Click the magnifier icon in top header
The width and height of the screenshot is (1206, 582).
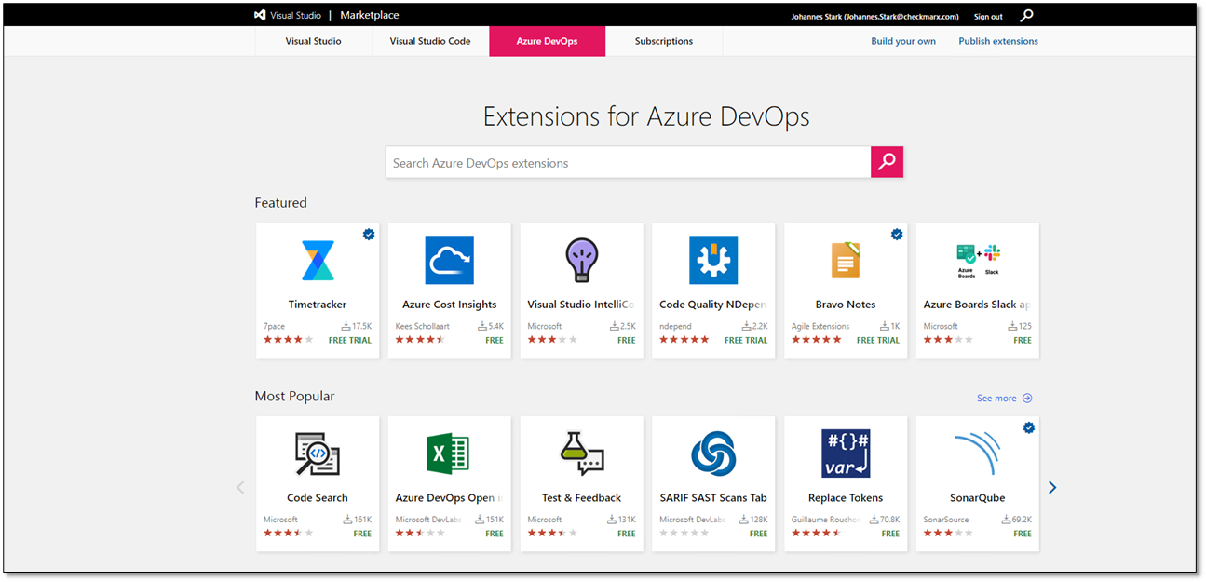(1026, 16)
